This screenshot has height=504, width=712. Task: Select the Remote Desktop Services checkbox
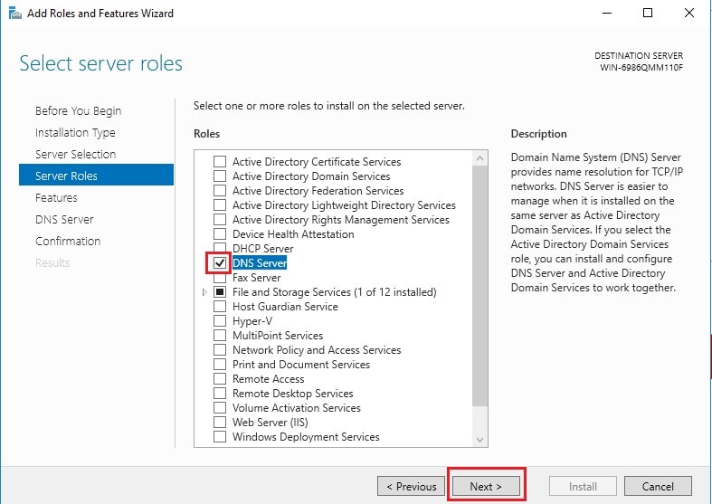[x=220, y=394]
